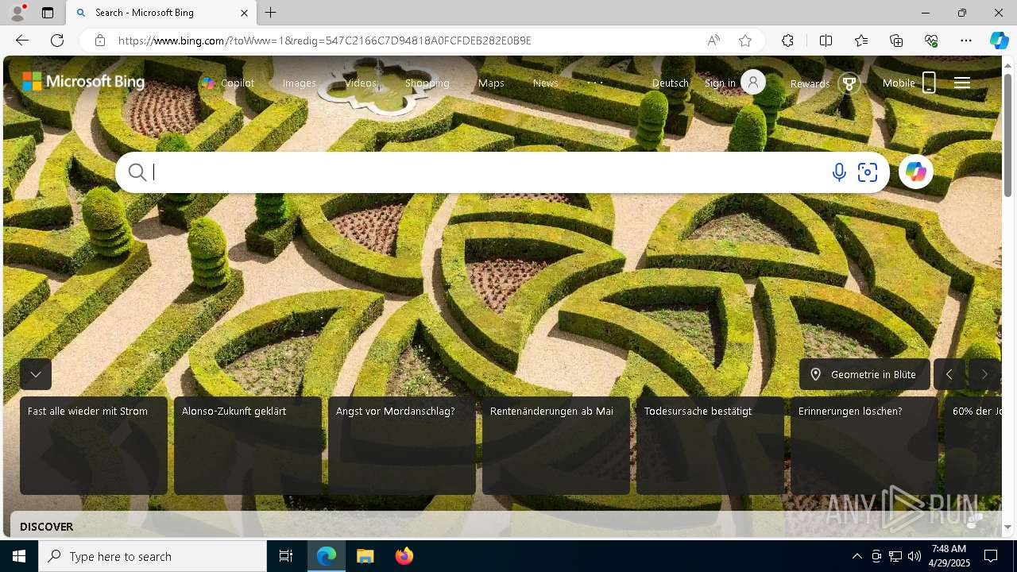Open tab actions menu
1017x572 pixels.
[48, 13]
